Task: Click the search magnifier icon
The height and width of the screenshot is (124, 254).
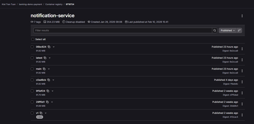Action: click(x=215, y=30)
